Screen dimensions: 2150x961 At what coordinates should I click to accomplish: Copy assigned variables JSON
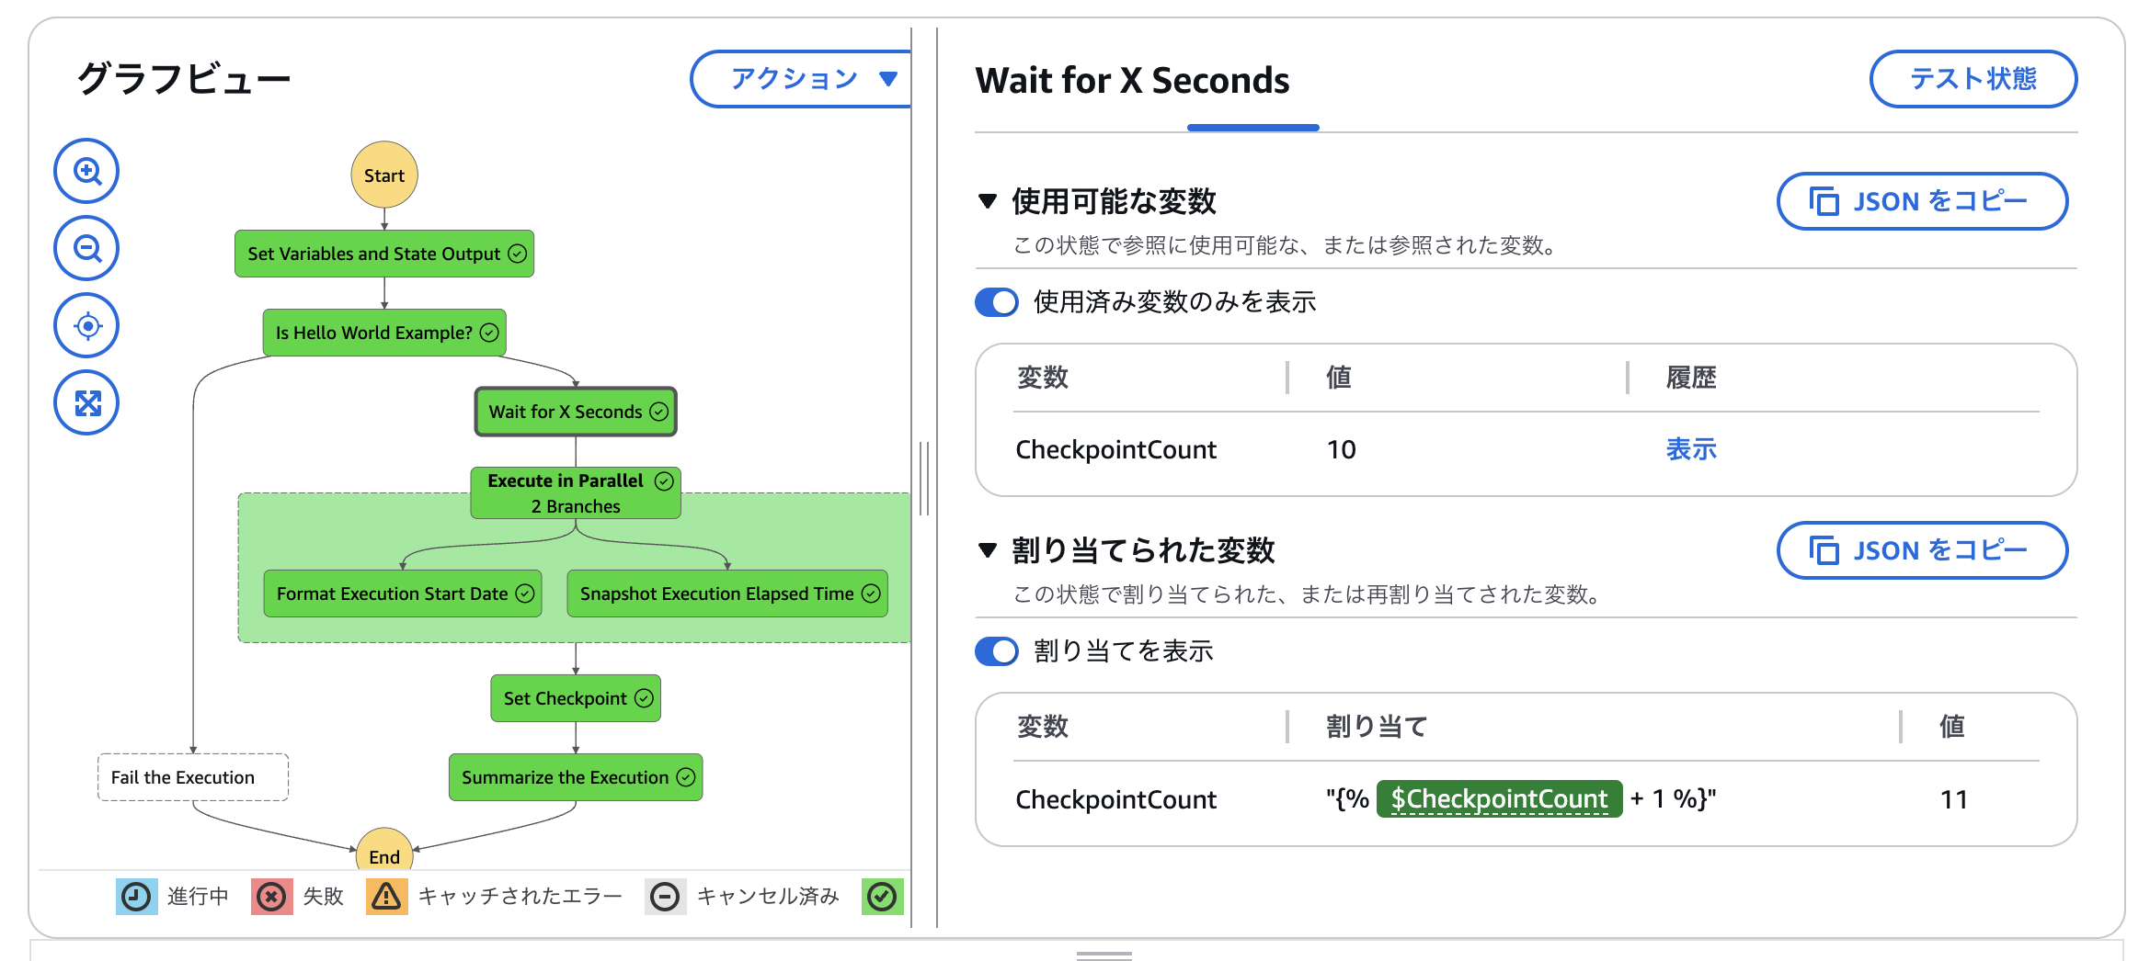point(1921,550)
